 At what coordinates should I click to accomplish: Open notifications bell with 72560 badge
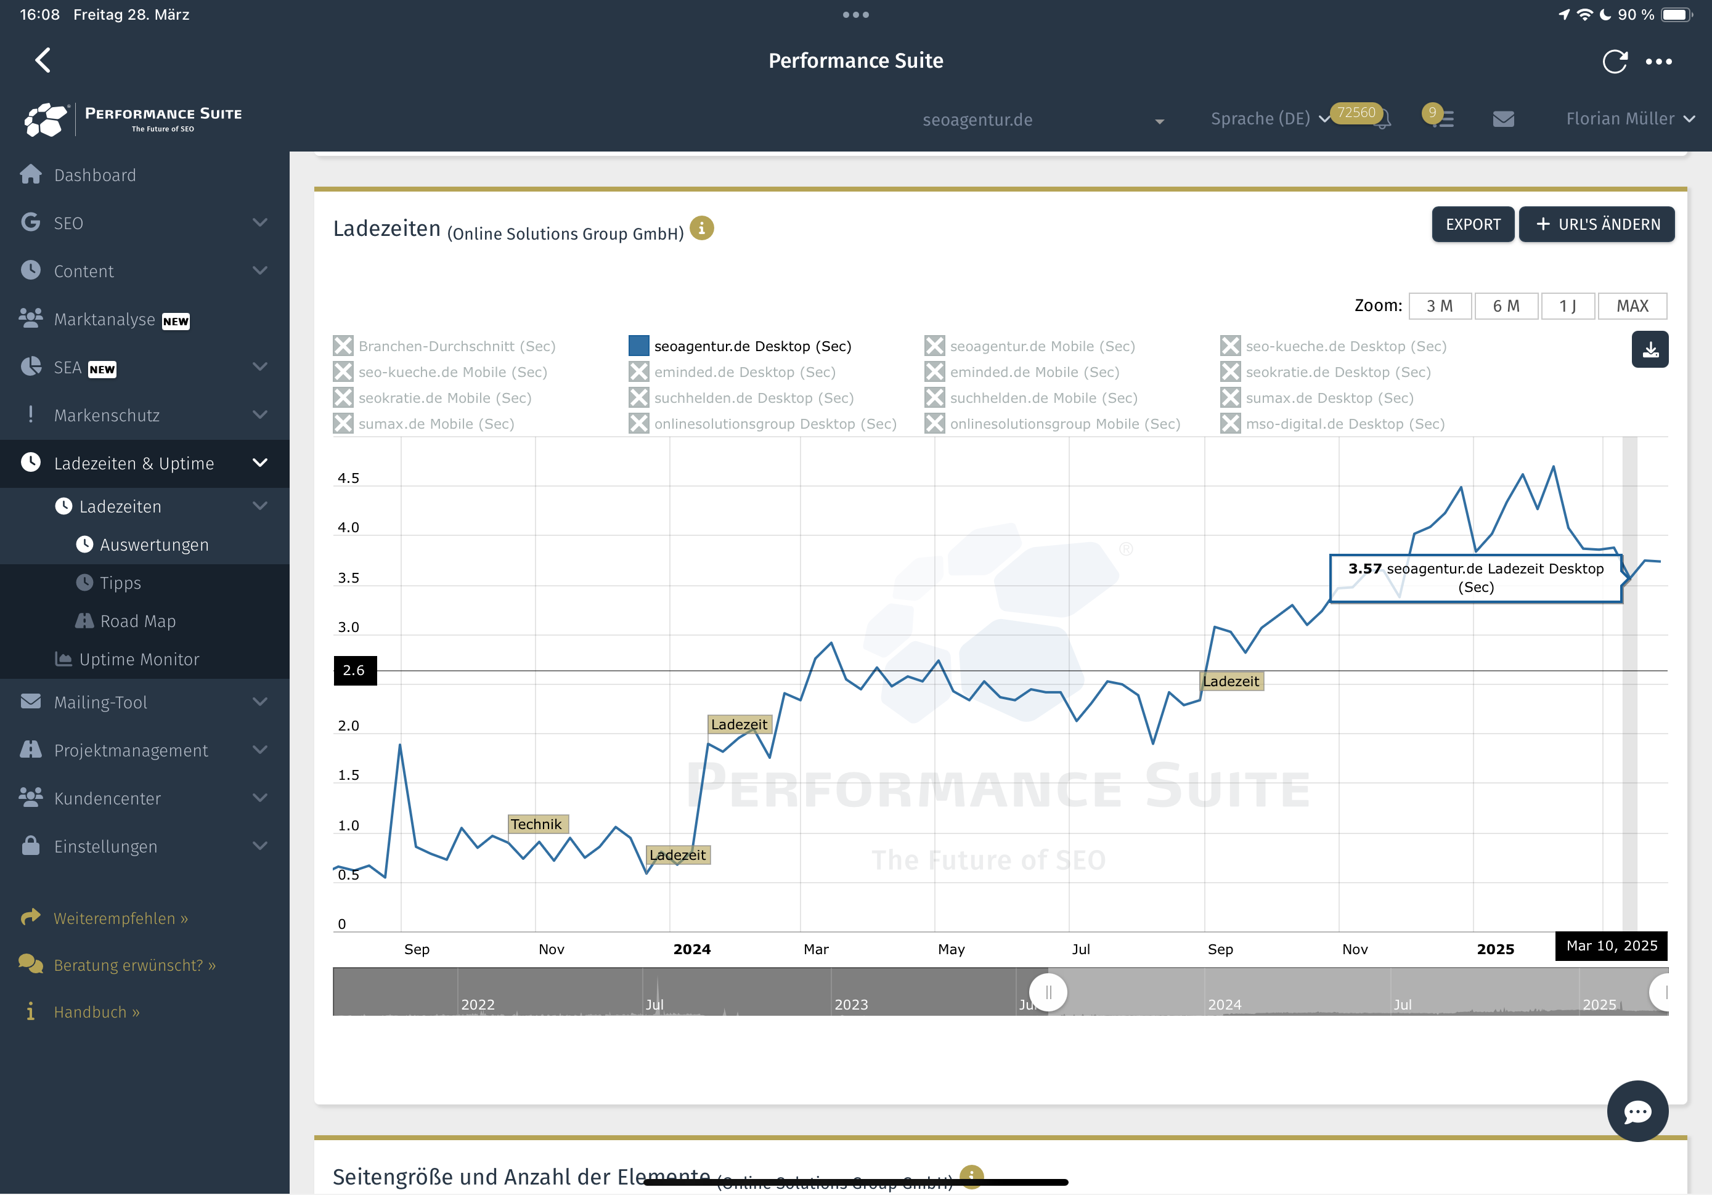pyautogui.click(x=1382, y=119)
